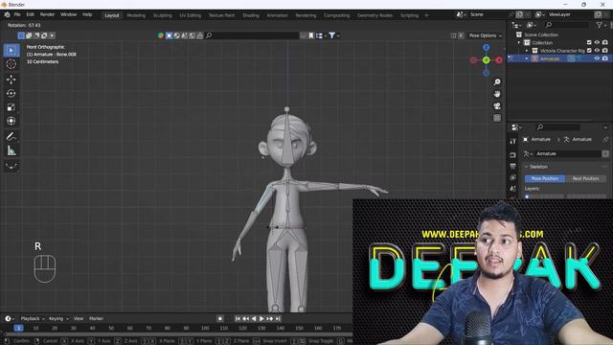
Task: Switch perspective/orthographic grid icon
Action: pyautogui.click(x=497, y=118)
